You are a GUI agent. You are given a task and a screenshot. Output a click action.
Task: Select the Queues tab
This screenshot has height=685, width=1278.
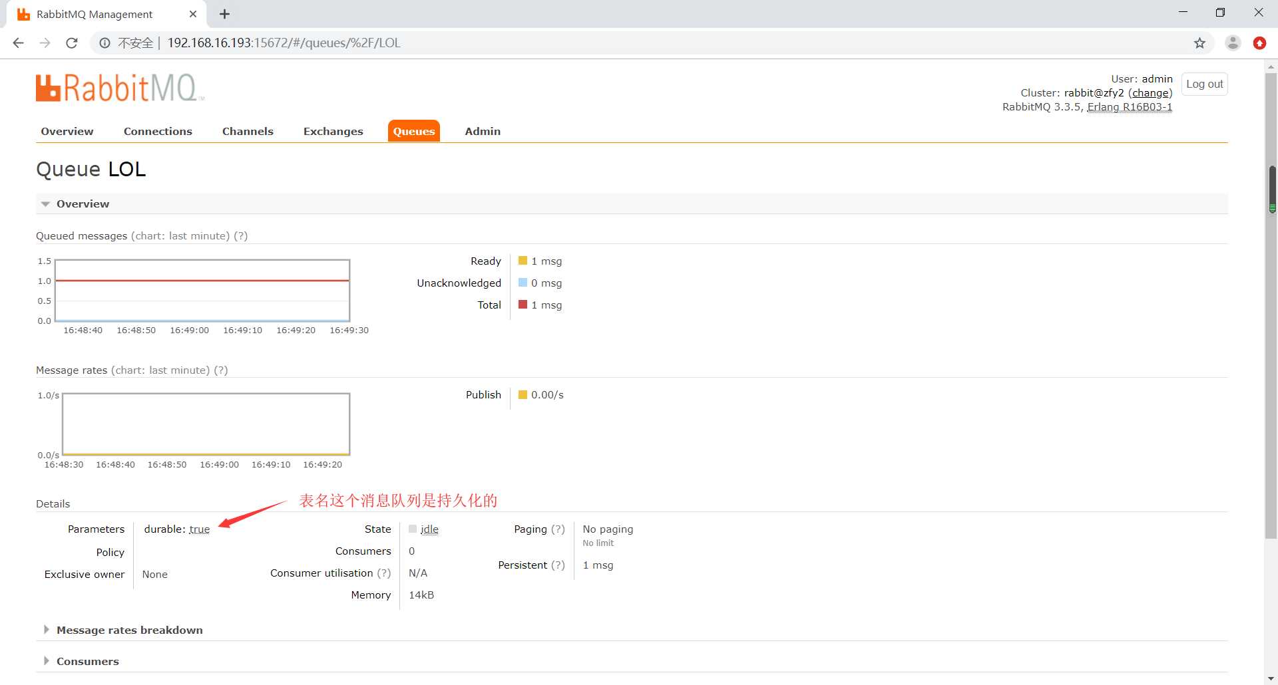414,131
